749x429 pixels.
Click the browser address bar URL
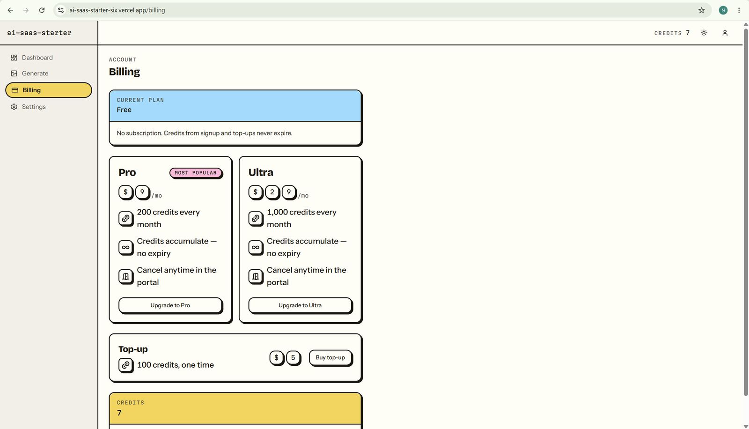(x=117, y=10)
